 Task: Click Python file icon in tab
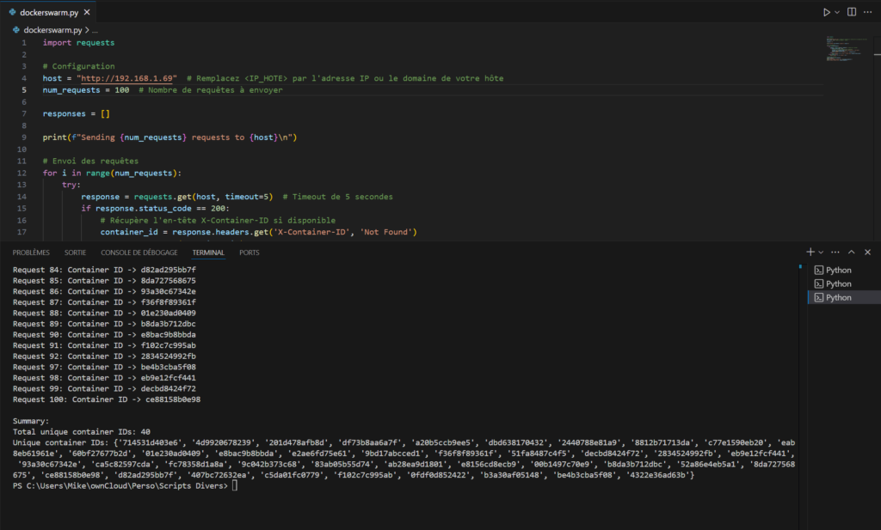pyautogui.click(x=12, y=12)
